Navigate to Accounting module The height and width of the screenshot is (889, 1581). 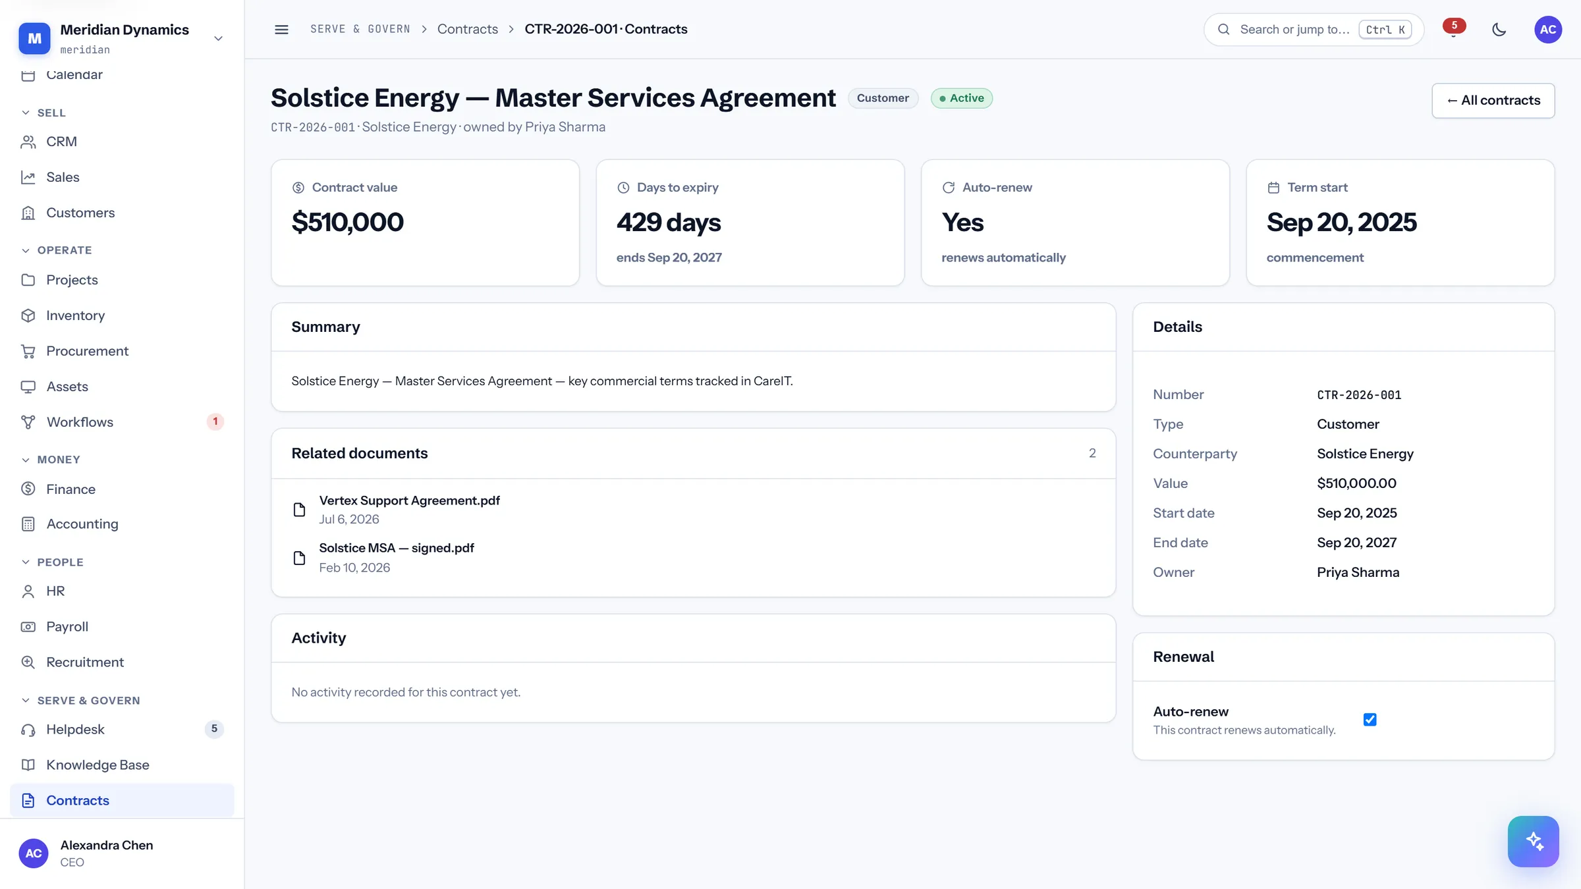coord(122,524)
